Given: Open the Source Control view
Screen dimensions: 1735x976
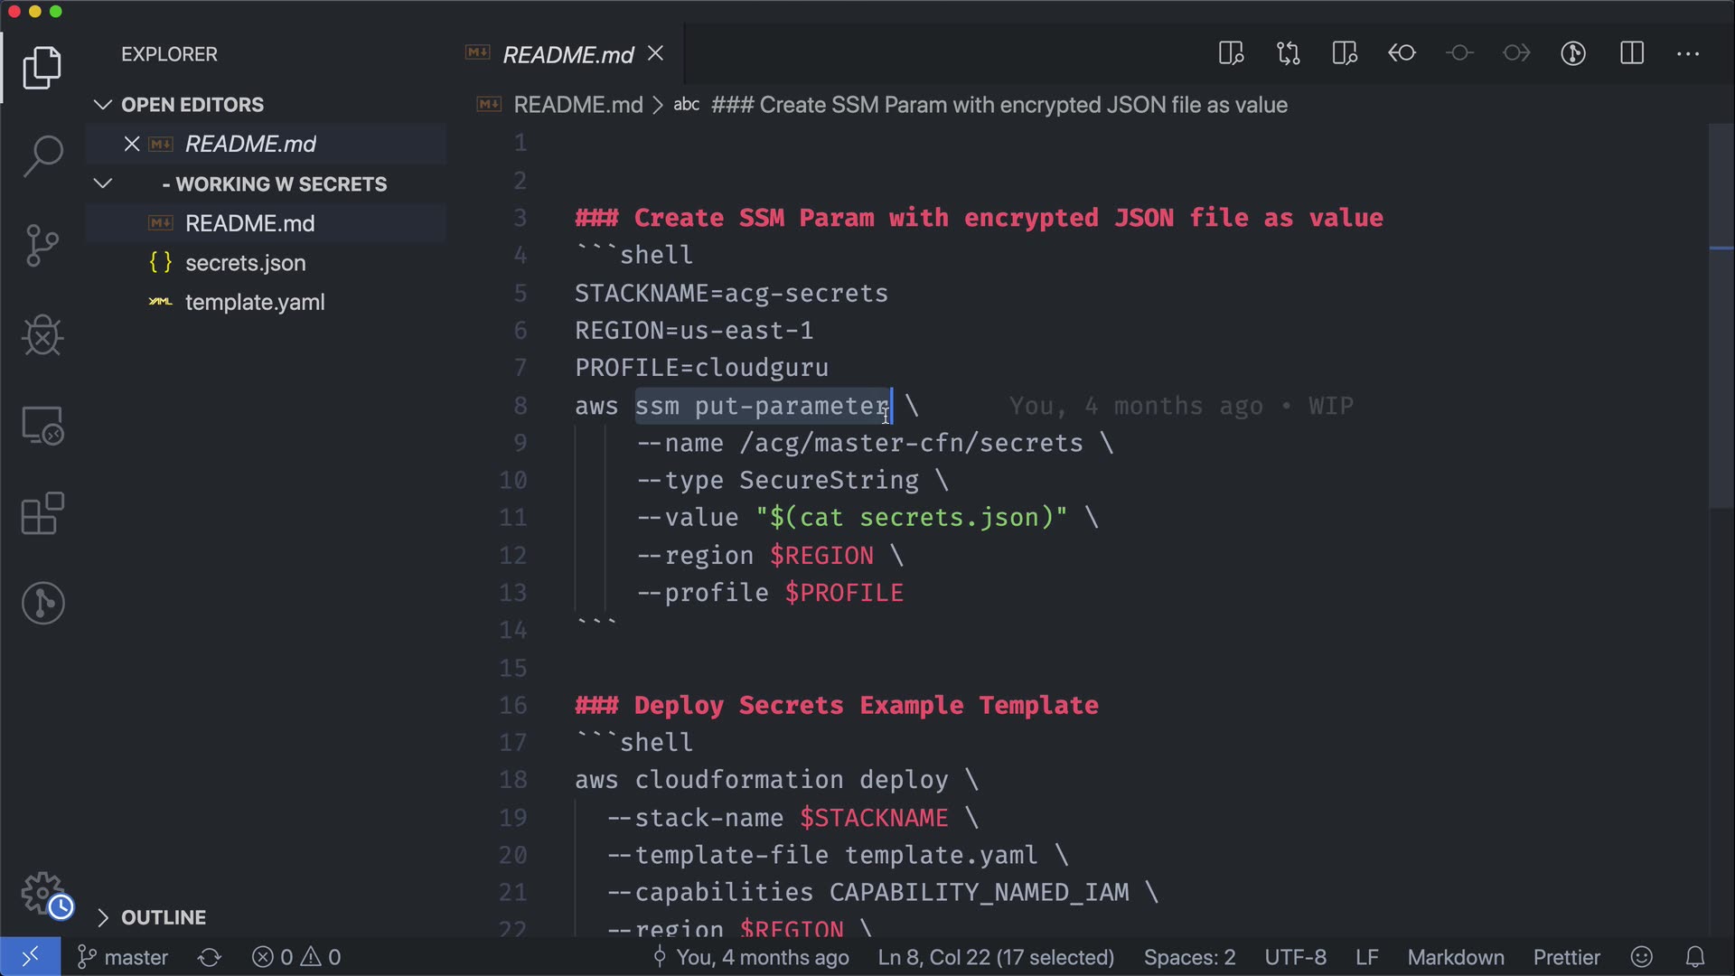Looking at the screenshot, I should tap(42, 245).
